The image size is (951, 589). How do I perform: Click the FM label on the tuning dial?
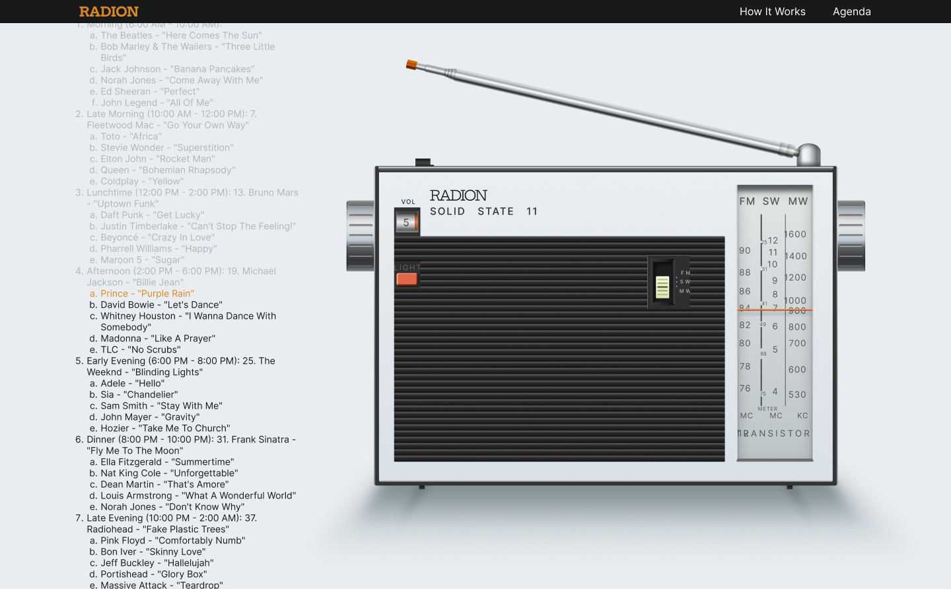point(747,201)
